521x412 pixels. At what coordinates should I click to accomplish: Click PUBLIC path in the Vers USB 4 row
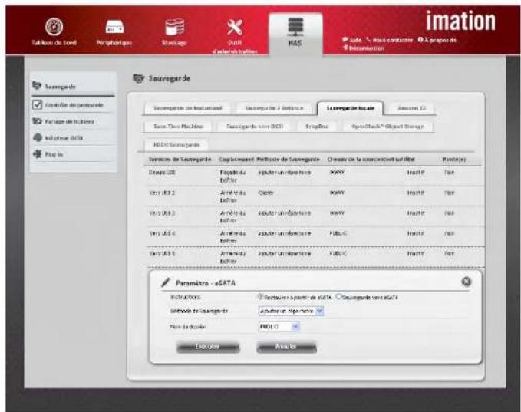pos(338,233)
